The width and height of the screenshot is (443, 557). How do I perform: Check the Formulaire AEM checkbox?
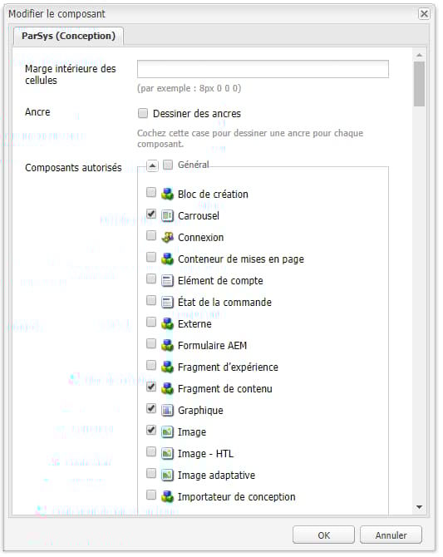coord(151,343)
